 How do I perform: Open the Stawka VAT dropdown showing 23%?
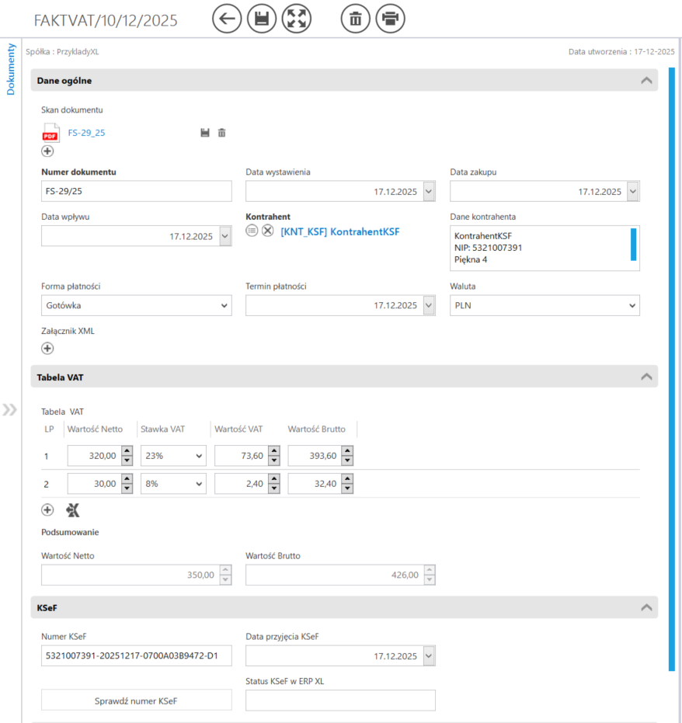(173, 456)
